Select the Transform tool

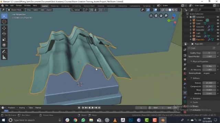(4, 45)
